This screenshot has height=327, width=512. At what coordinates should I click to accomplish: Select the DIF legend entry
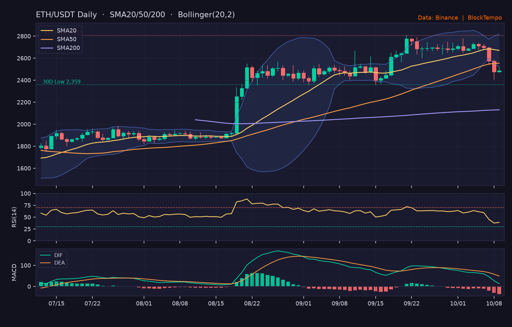[52, 255]
